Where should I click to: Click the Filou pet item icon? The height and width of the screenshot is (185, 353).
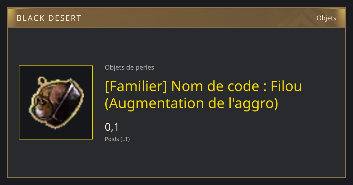tap(56, 102)
